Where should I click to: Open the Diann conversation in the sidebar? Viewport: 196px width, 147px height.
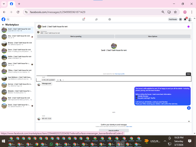(x=17, y=51)
